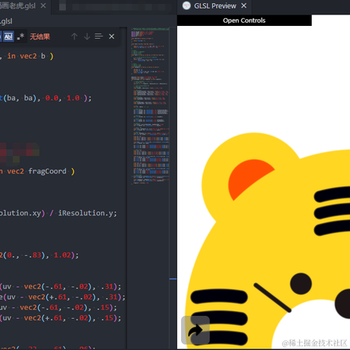Switch to the GLSL Preview tab
This screenshot has height=350, width=350.
215,6
